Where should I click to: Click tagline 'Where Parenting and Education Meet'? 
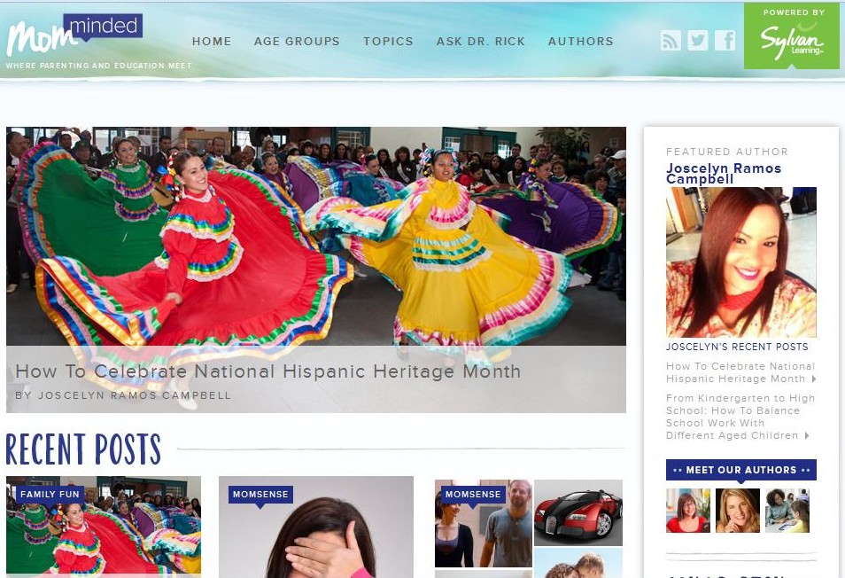pos(98,66)
